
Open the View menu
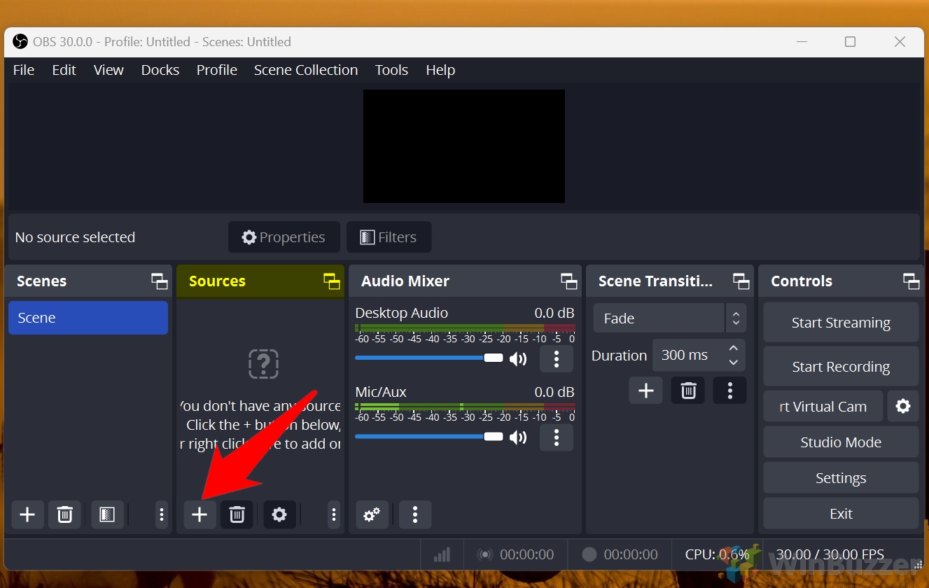pyautogui.click(x=109, y=70)
